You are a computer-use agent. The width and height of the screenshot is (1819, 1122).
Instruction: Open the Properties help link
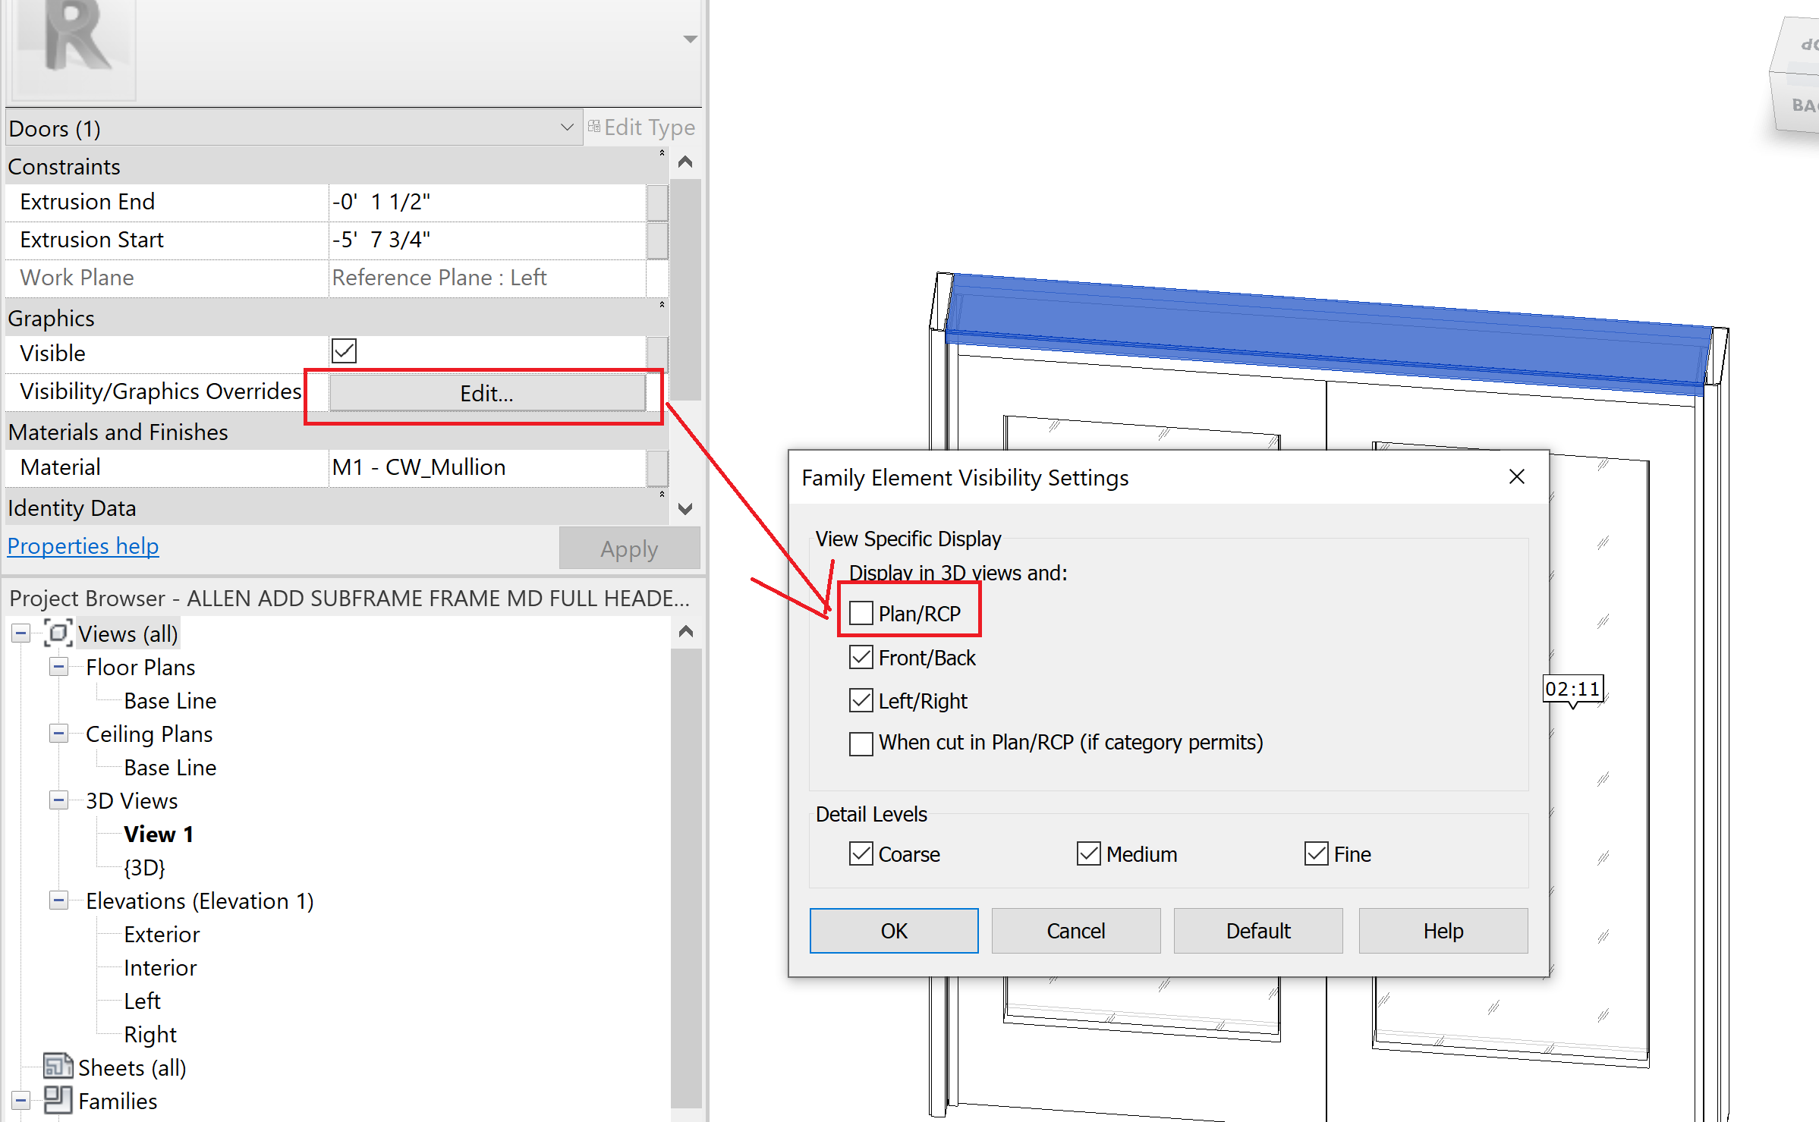coord(83,546)
